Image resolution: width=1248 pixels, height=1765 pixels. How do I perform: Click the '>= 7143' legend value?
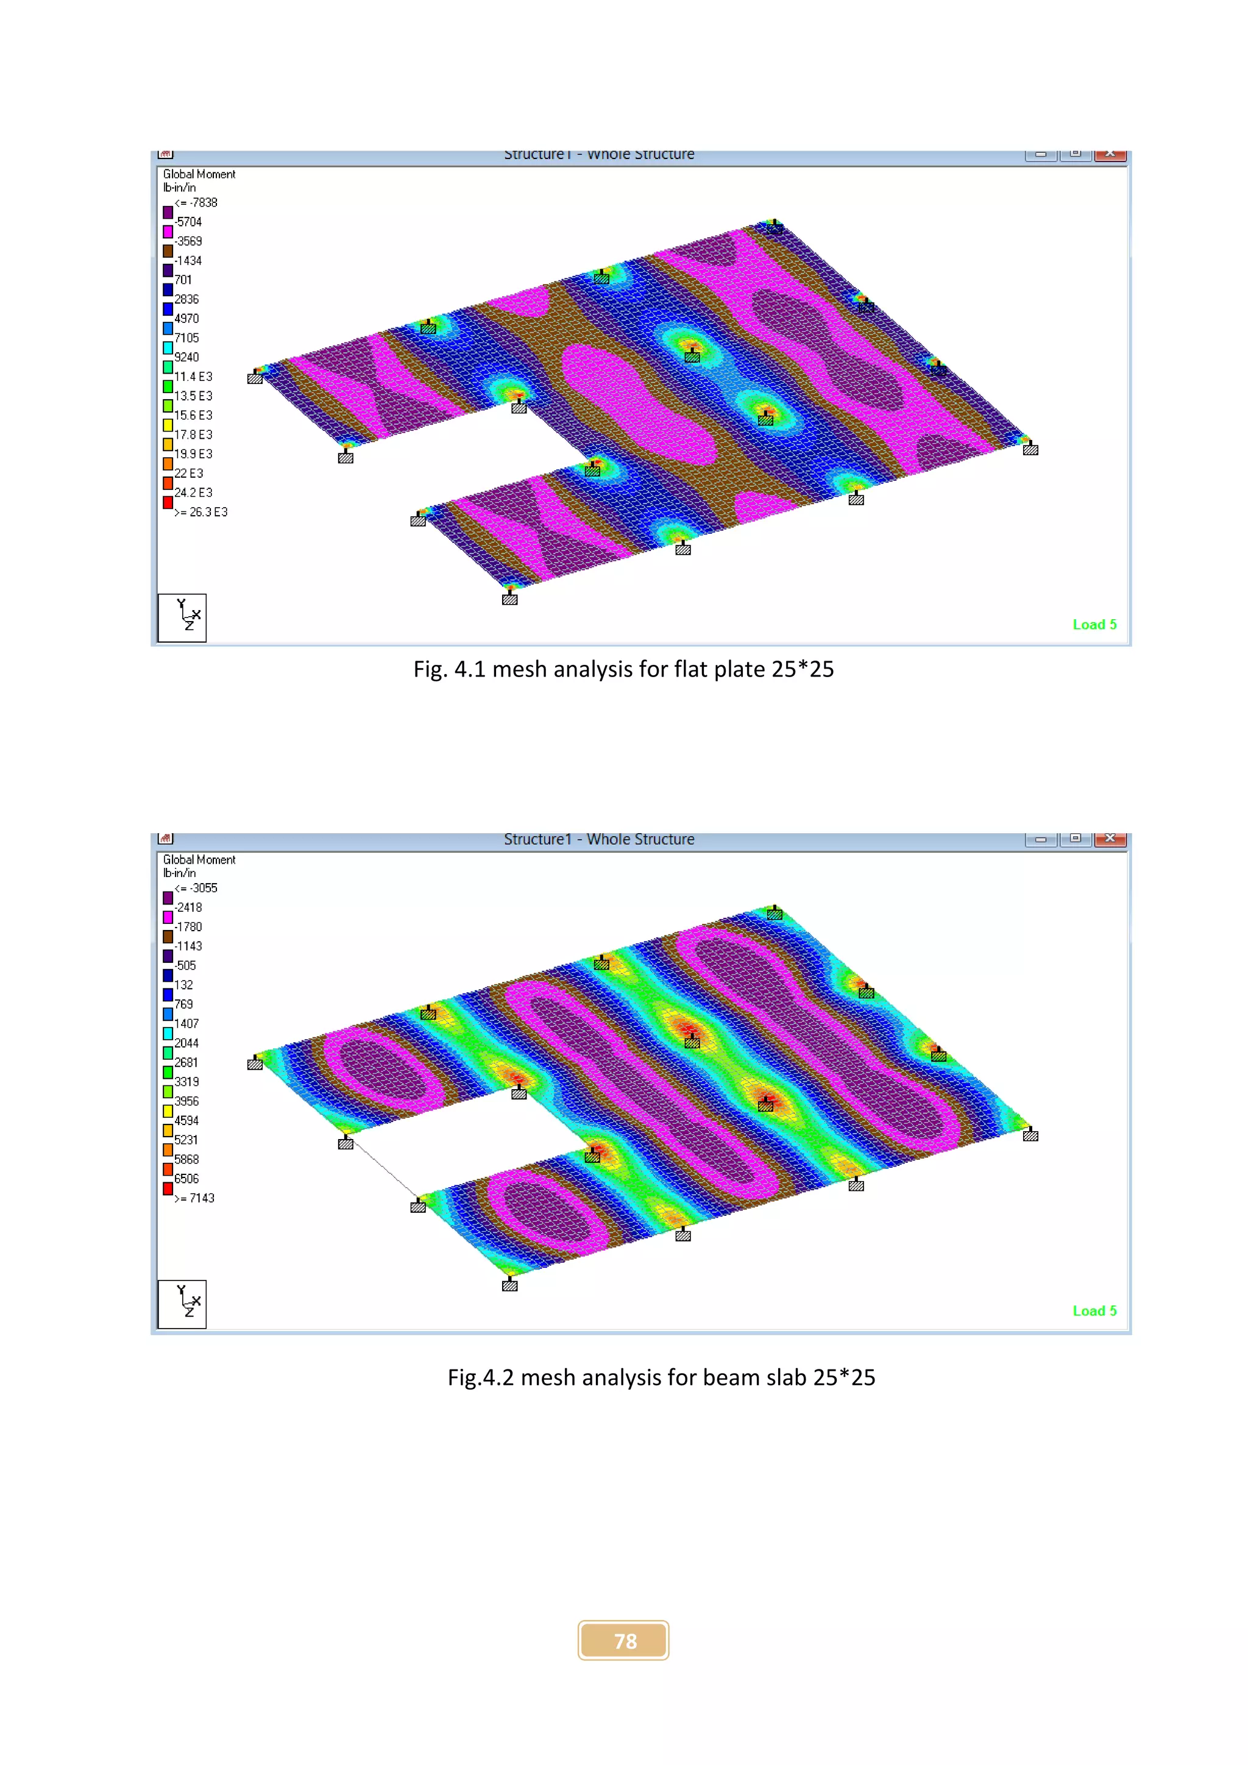pos(194,1198)
